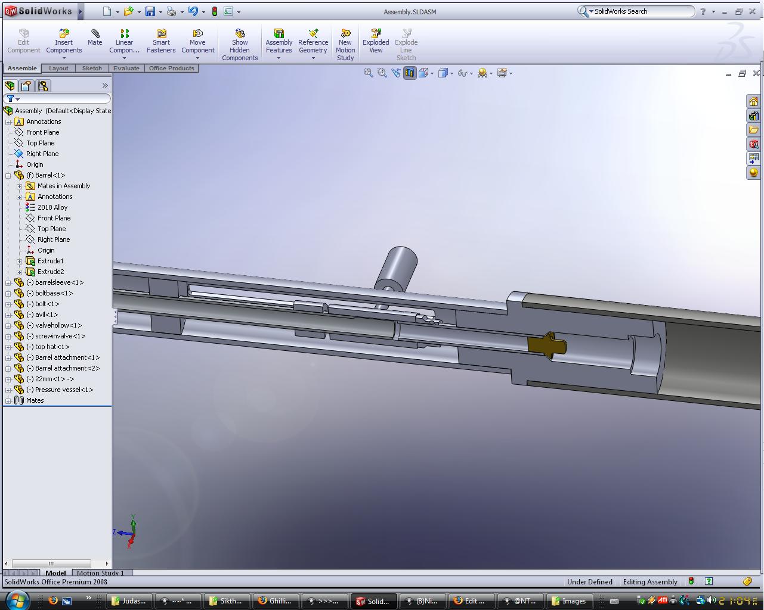
Task: Toggle Show Hidden Components
Action: [240, 45]
